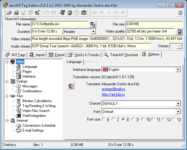Viewport: 187px width, 150px height.
Task: Open the Stream dropdown
Action: coord(180,46)
